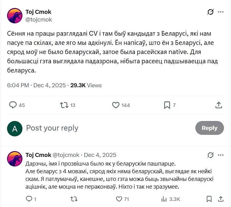Like the reply post with 71 likes
The height and width of the screenshot is (207, 231).
point(119,199)
